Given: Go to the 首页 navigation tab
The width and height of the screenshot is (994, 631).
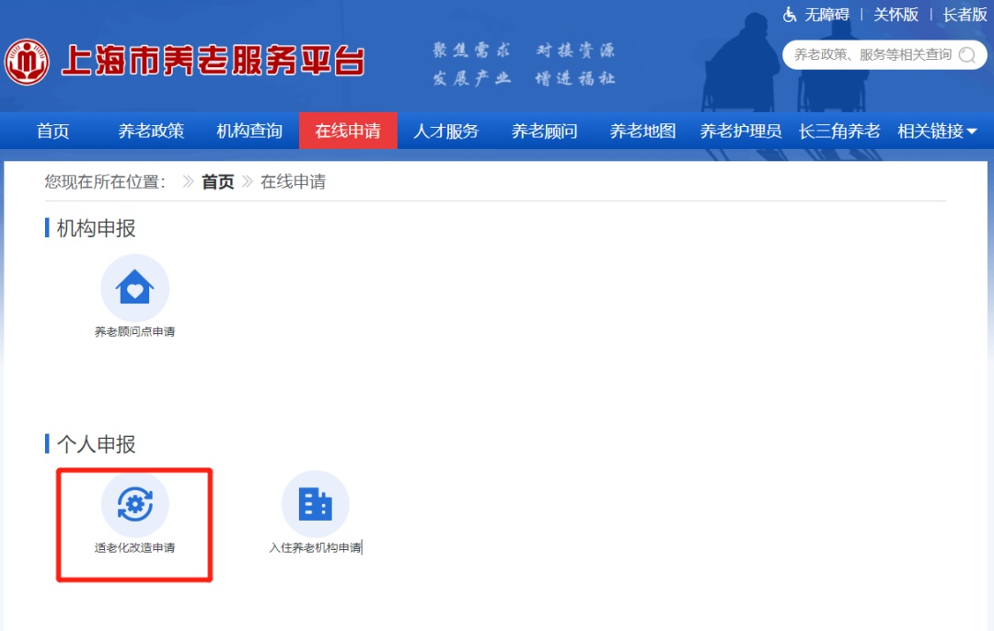Looking at the screenshot, I should [x=52, y=132].
